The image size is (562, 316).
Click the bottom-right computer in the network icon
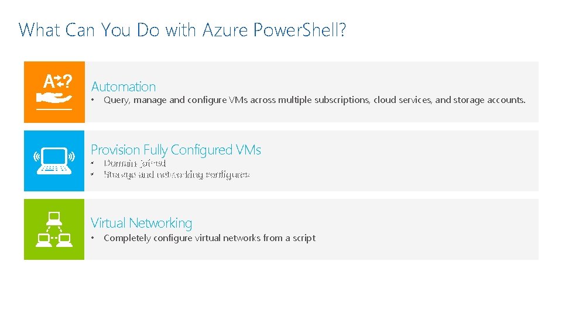(x=65, y=240)
